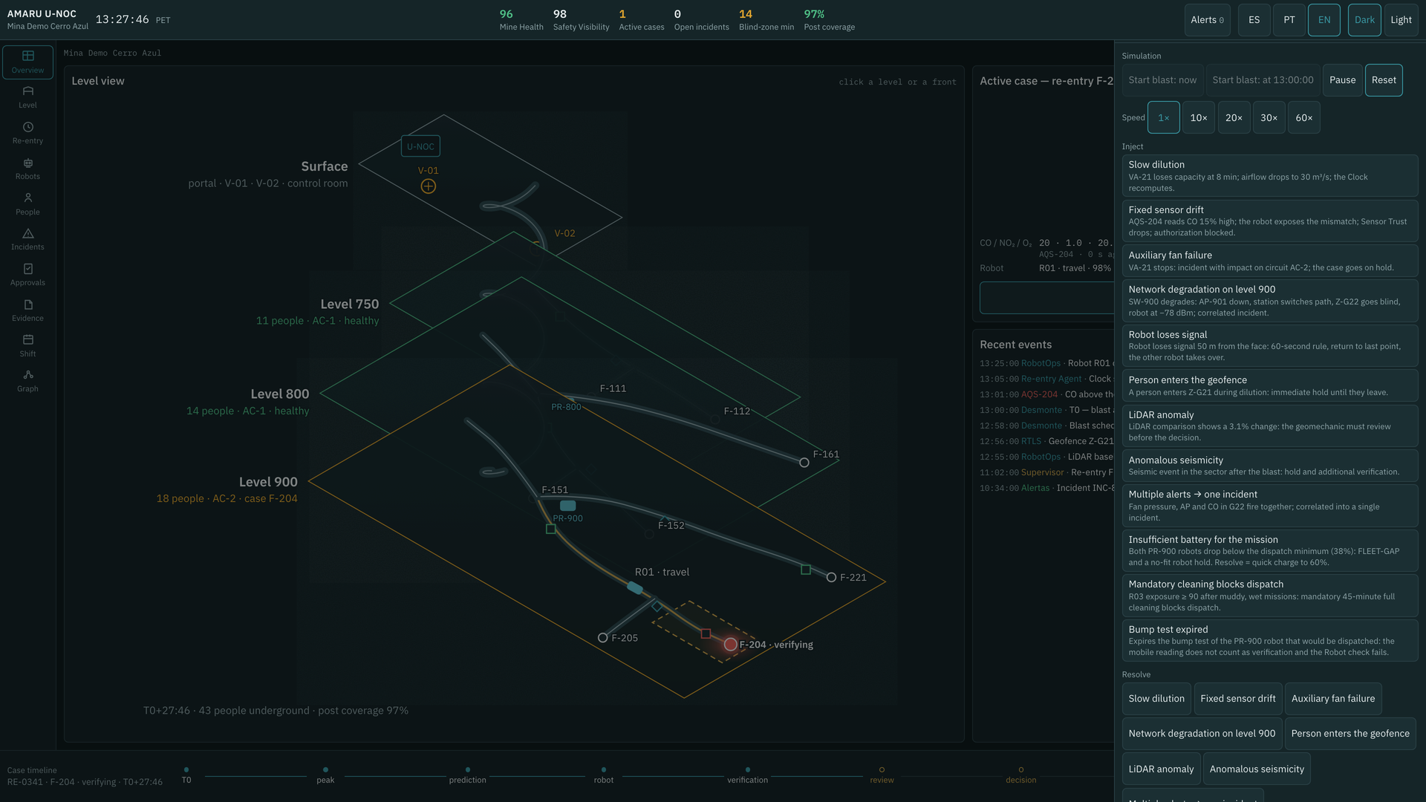The image size is (1426, 802).
Task: Pause the simulation
Action: pos(1342,80)
